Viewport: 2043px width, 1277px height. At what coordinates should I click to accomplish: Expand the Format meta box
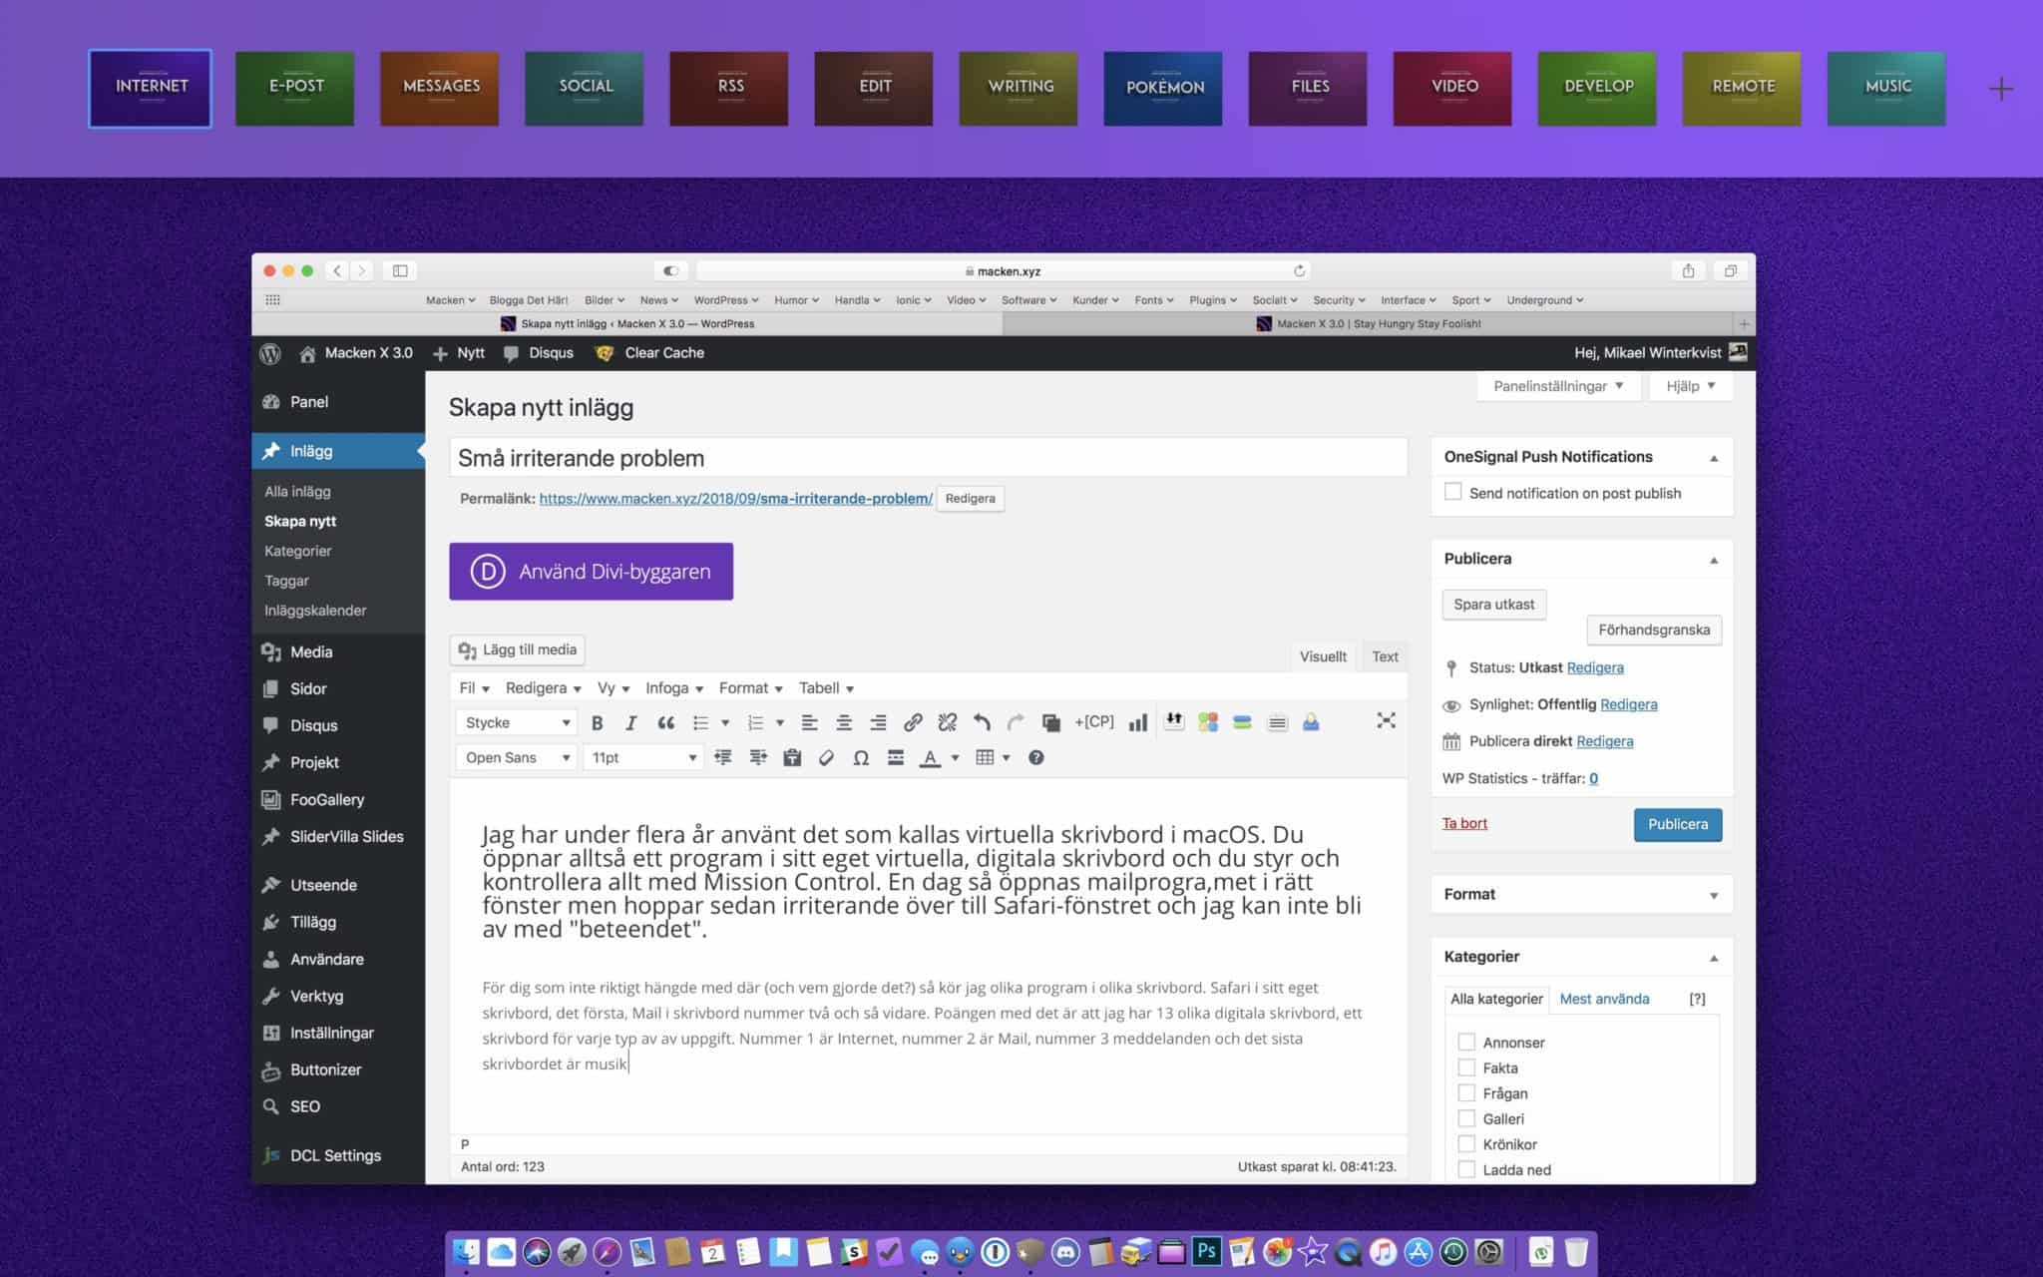[x=1713, y=895]
